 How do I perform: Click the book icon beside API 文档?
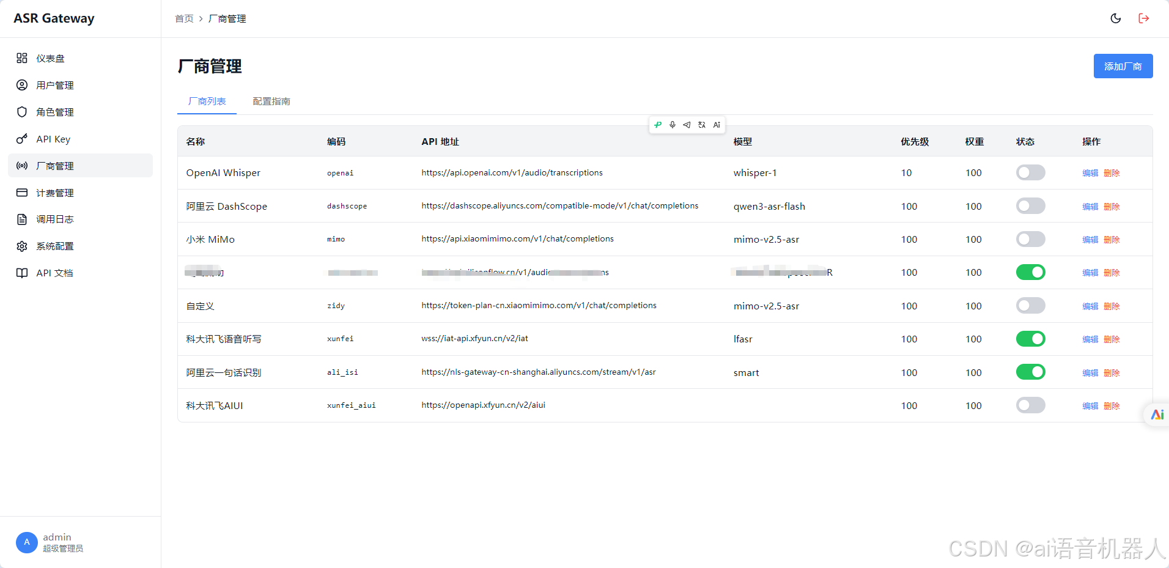[22, 273]
